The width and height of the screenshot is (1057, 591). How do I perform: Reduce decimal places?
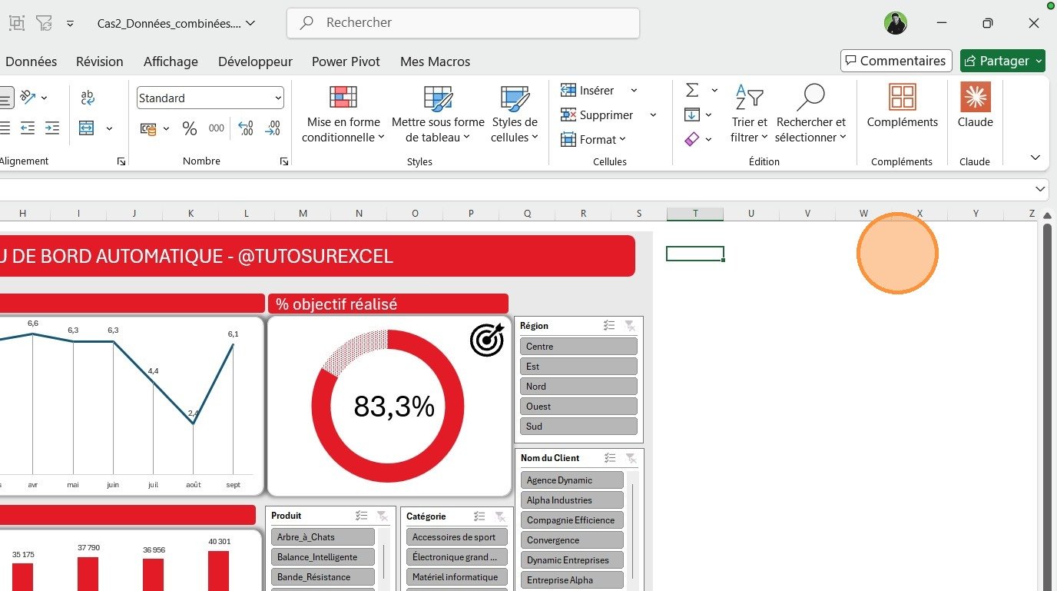tap(272, 128)
